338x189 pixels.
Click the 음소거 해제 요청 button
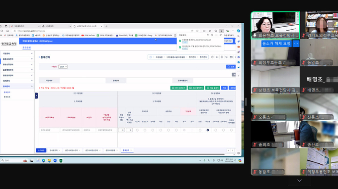(276, 44)
